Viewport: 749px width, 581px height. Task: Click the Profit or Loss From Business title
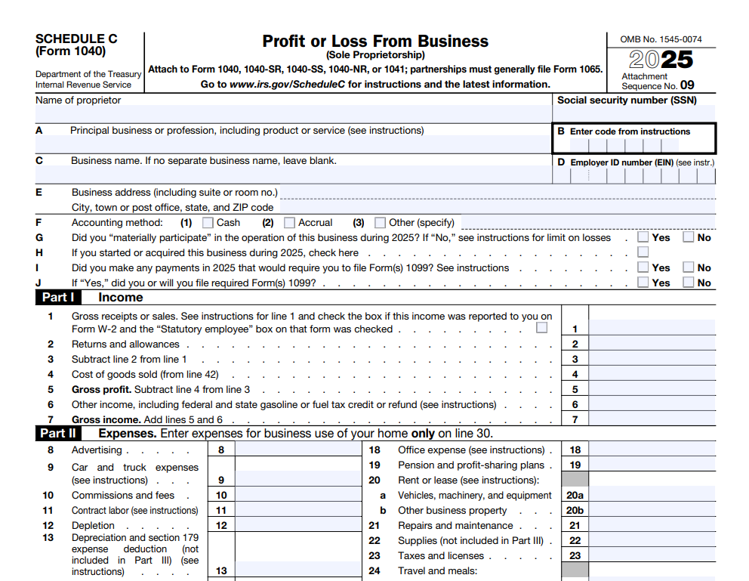(375, 41)
